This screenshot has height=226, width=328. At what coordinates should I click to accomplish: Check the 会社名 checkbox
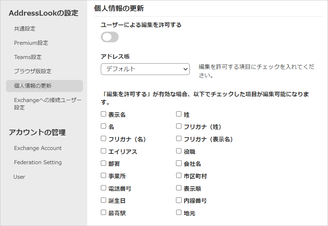[x=179, y=163]
